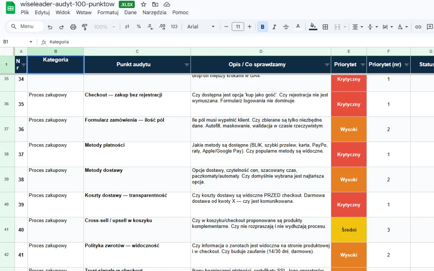The width and height of the screenshot is (434, 271).
Task: Insert a link from the toolbar
Action: coord(418,27)
